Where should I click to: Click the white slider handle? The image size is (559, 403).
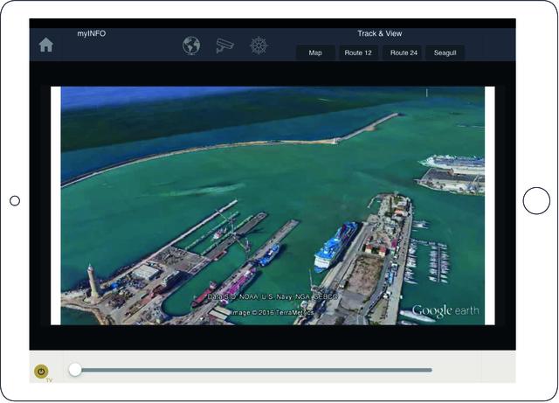(75, 370)
